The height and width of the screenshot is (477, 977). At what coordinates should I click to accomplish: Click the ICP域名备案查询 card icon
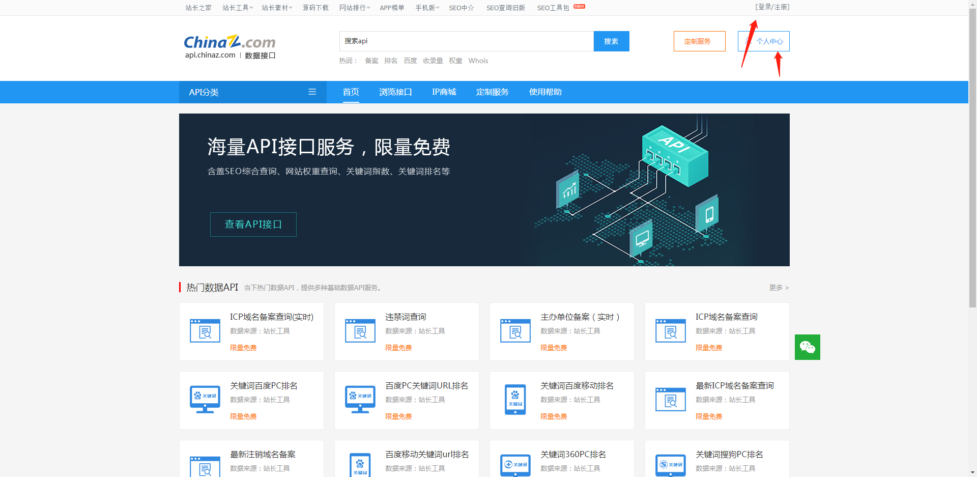click(671, 331)
